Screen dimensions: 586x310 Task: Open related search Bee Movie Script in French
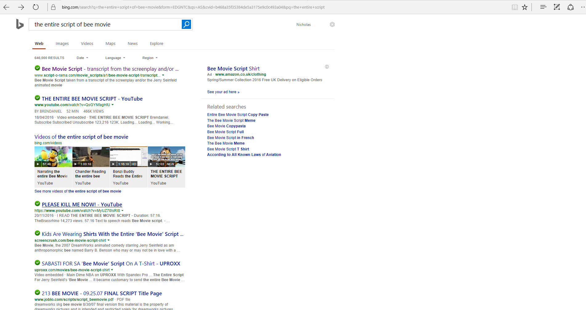pos(230,138)
